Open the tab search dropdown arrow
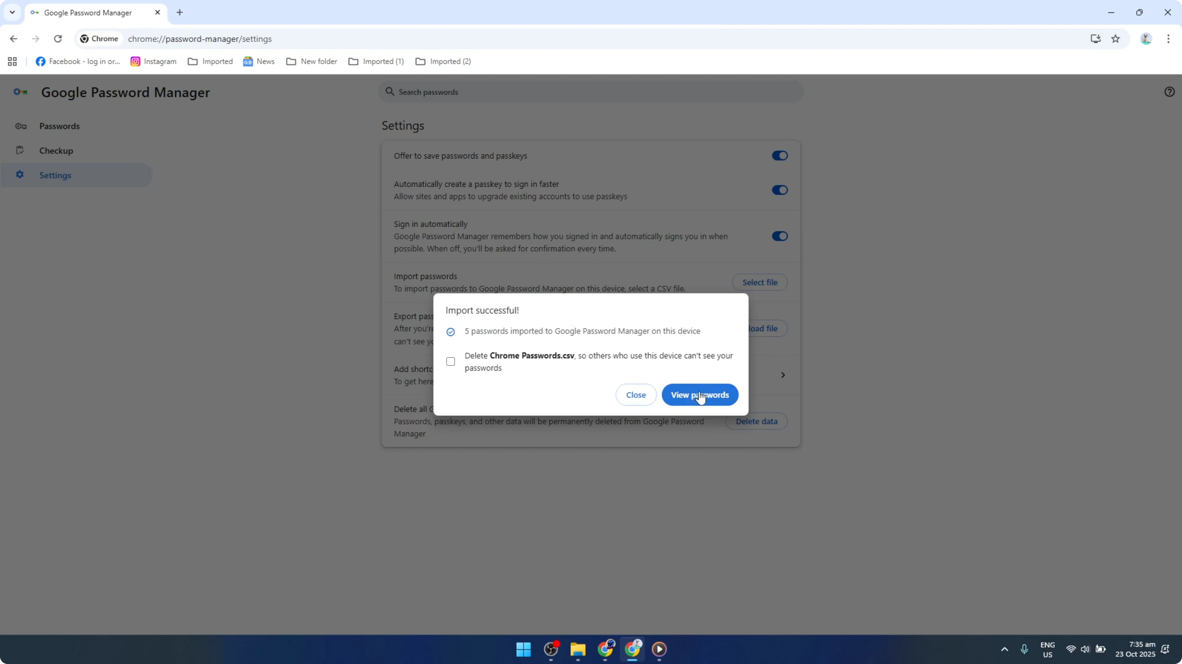Screen dimensions: 1182x664 (13, 13)
